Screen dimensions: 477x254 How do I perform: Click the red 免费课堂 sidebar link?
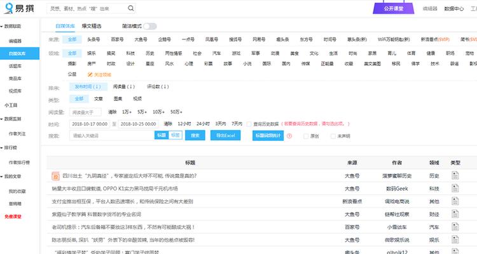13,217
